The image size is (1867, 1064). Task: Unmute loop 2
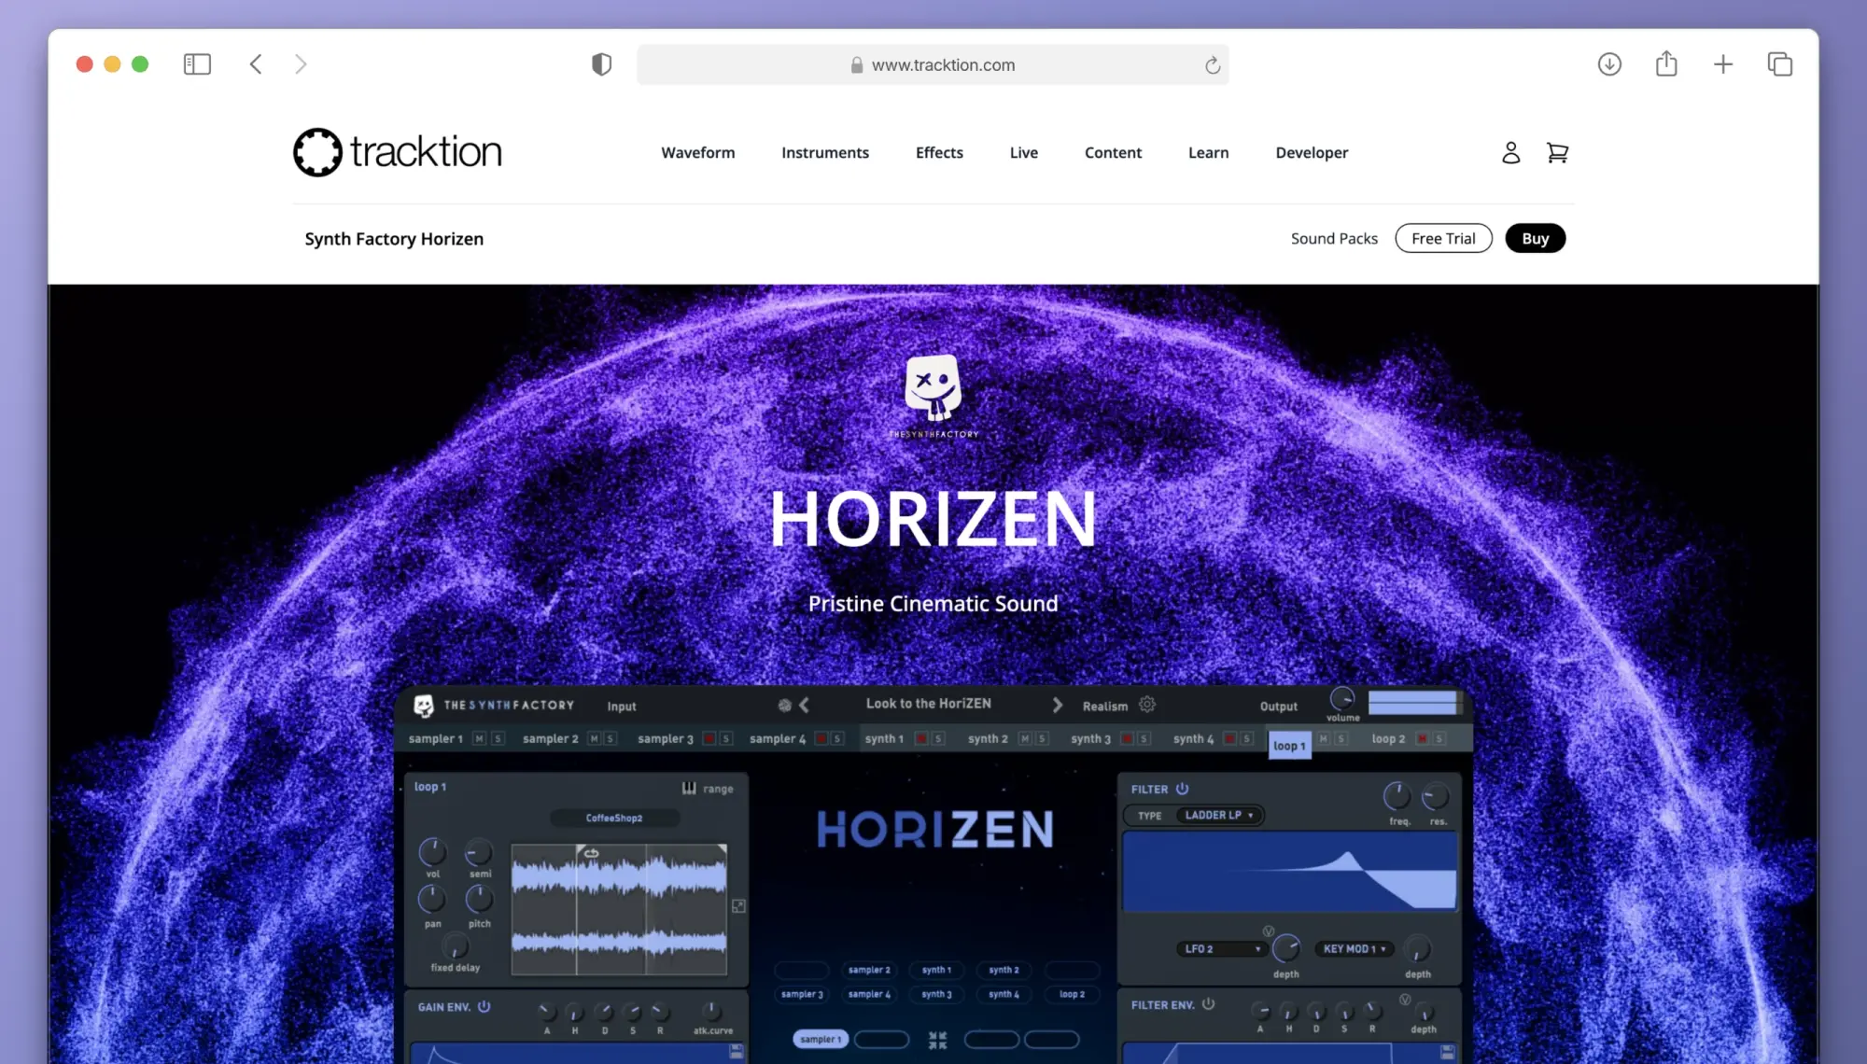1422,738
